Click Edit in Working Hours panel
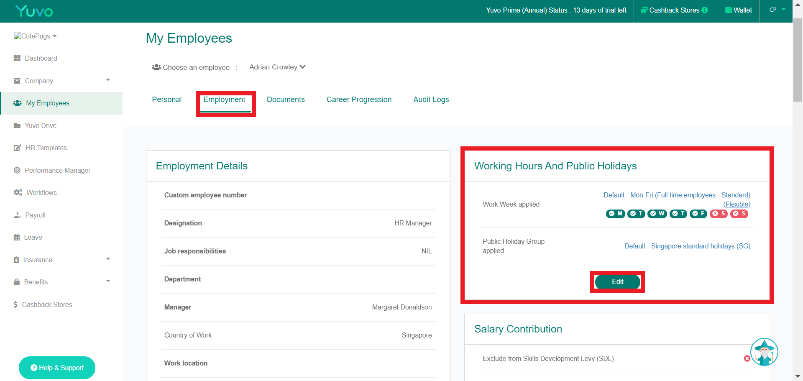The height and width of the screenshot is (381, 803). point(617,282)
